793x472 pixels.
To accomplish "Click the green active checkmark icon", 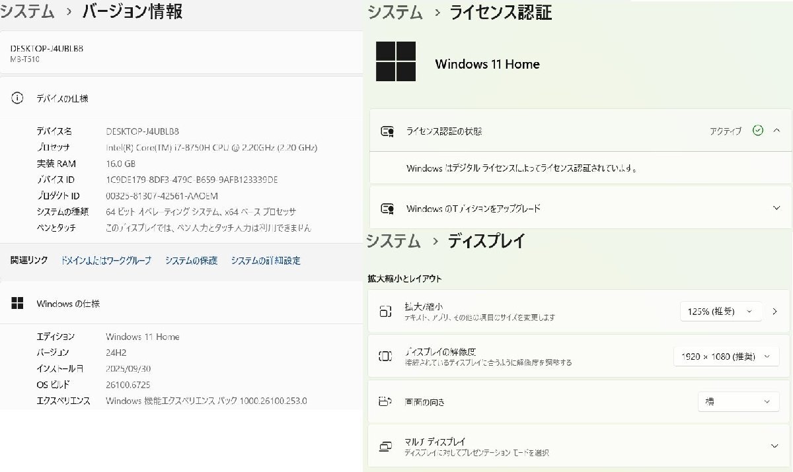I will 758,131.
